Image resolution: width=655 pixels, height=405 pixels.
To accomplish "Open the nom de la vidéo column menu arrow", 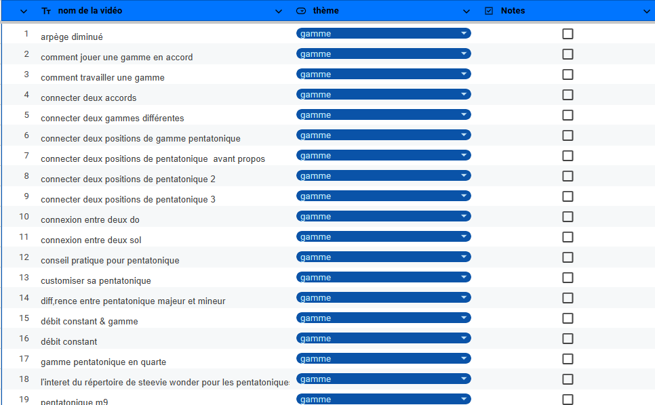I will pos(279,12).
